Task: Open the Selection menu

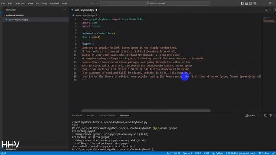Action: 20,3
